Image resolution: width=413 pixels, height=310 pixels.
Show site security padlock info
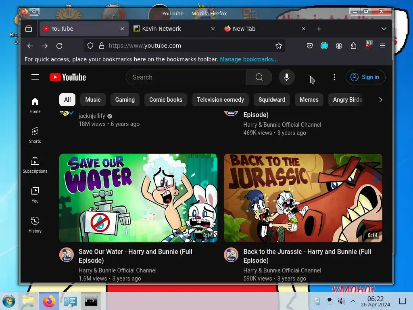[102, 46]
